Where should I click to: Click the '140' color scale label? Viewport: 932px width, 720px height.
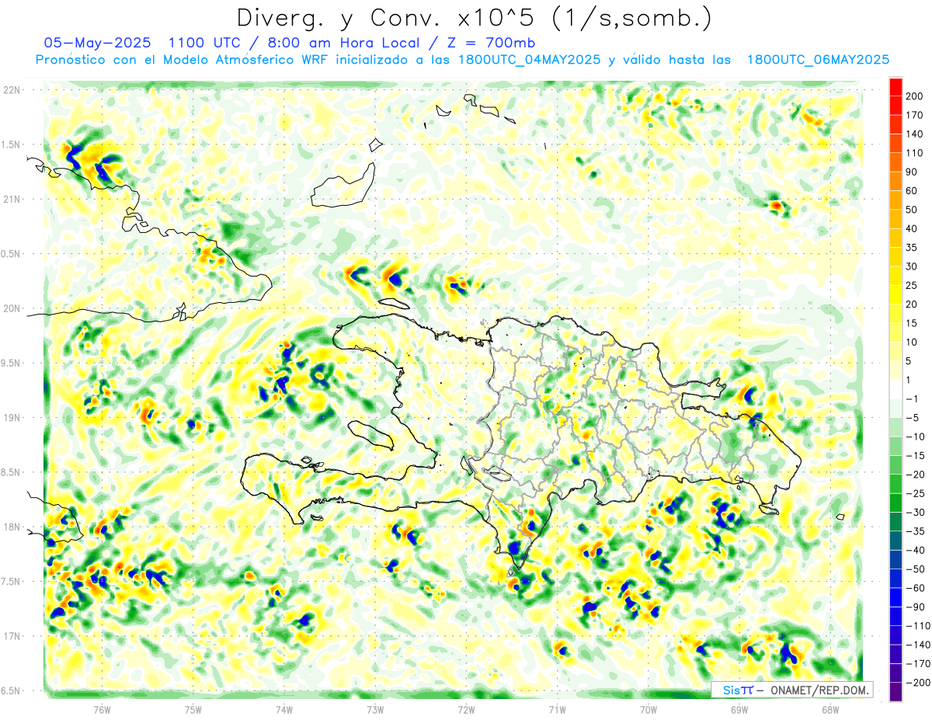pos(914,134)
